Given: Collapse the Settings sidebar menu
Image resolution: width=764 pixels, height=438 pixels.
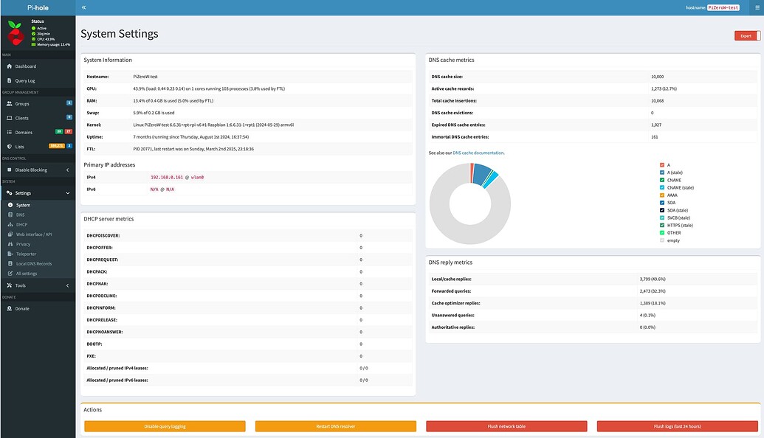Looking at the screenshot, I should (x=67, y=193).
